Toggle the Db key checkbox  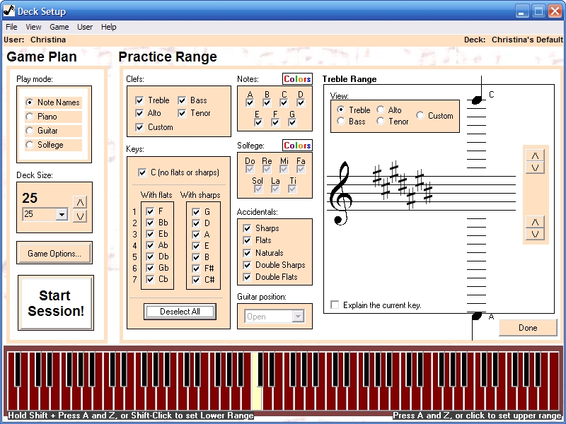pyautogui.click(x=150, y=257)
